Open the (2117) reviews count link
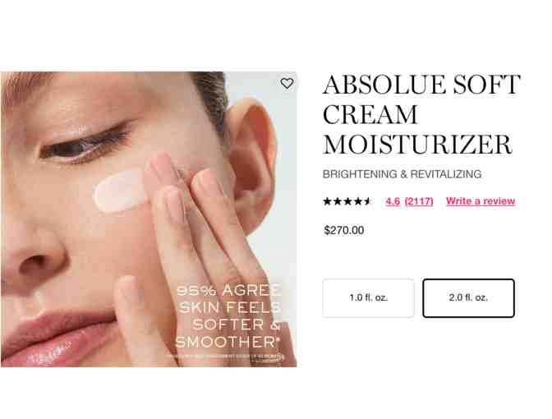 click(419, 201)
